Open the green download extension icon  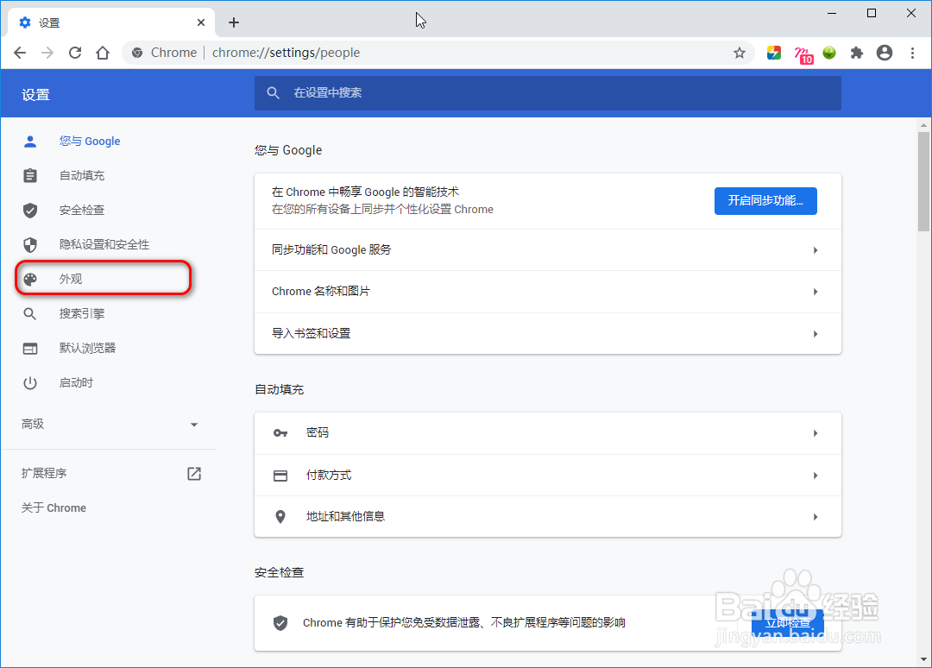click(829, 53)
